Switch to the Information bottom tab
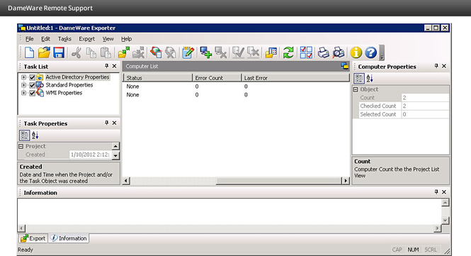Screen dimensions: 471x256 point(69,238)
